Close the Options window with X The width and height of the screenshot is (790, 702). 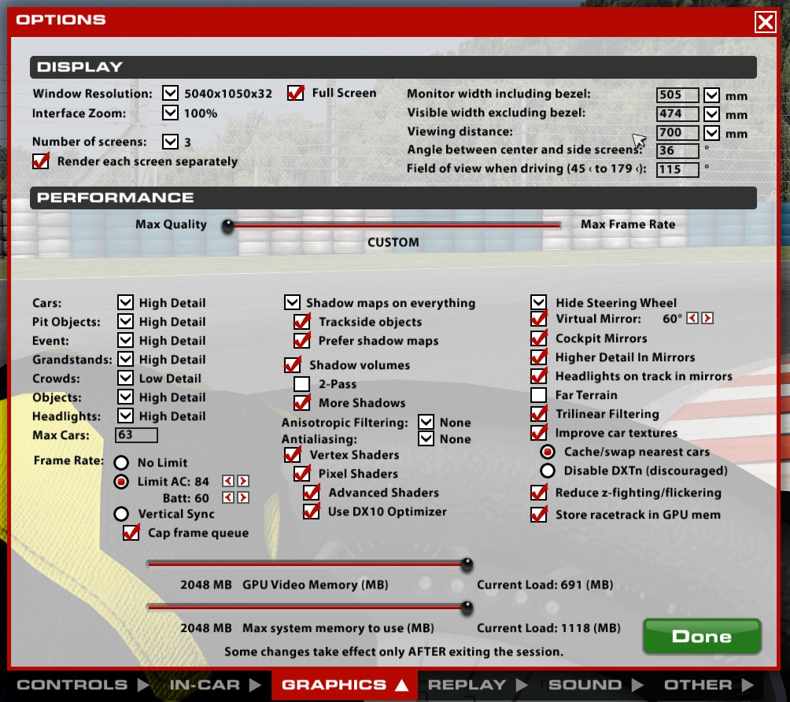point(766,22)
